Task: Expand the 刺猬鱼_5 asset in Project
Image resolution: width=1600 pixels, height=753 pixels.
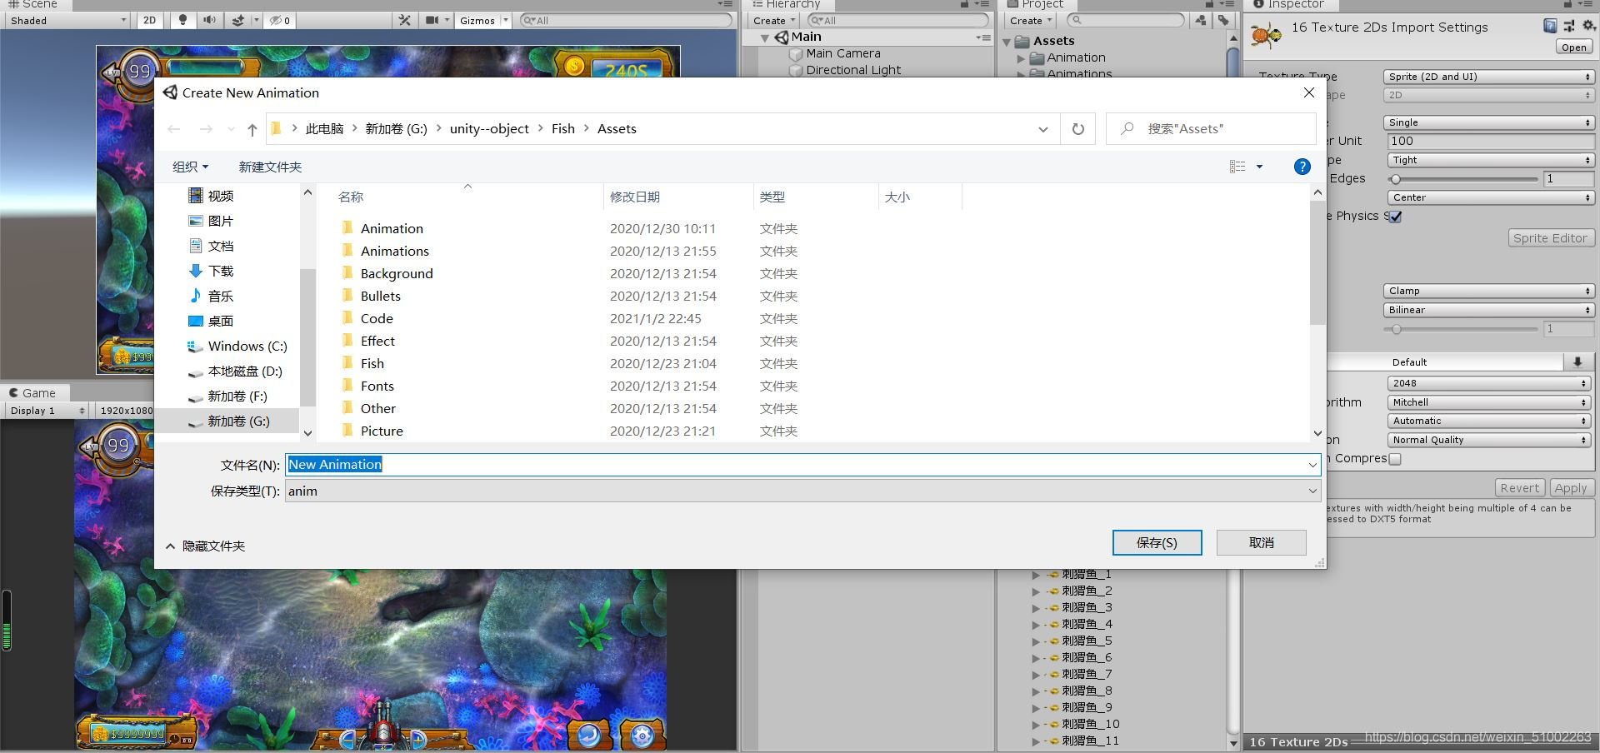Action: (1036, 641)
